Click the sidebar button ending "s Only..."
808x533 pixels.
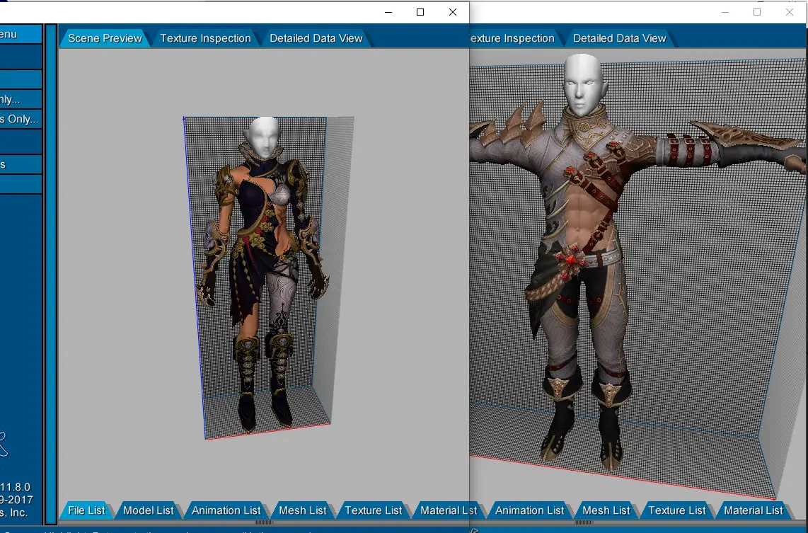[x=19, y=119]
